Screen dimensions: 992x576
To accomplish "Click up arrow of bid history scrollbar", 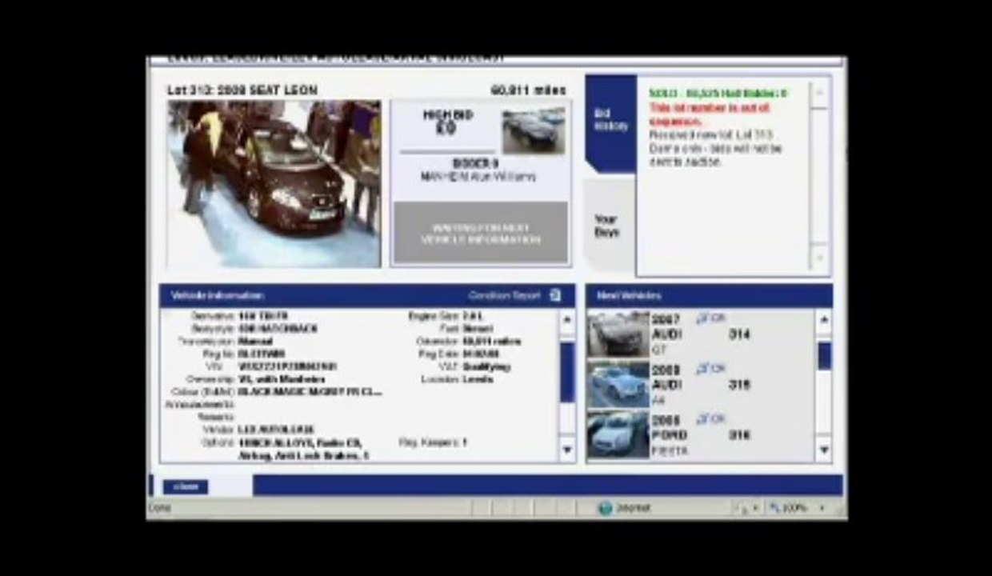I will coord(818,94).
